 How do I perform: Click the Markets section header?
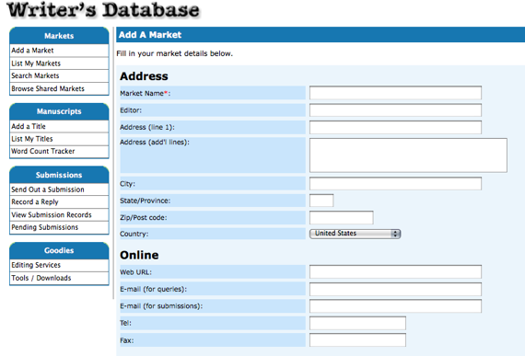click(x=59, y=36)
